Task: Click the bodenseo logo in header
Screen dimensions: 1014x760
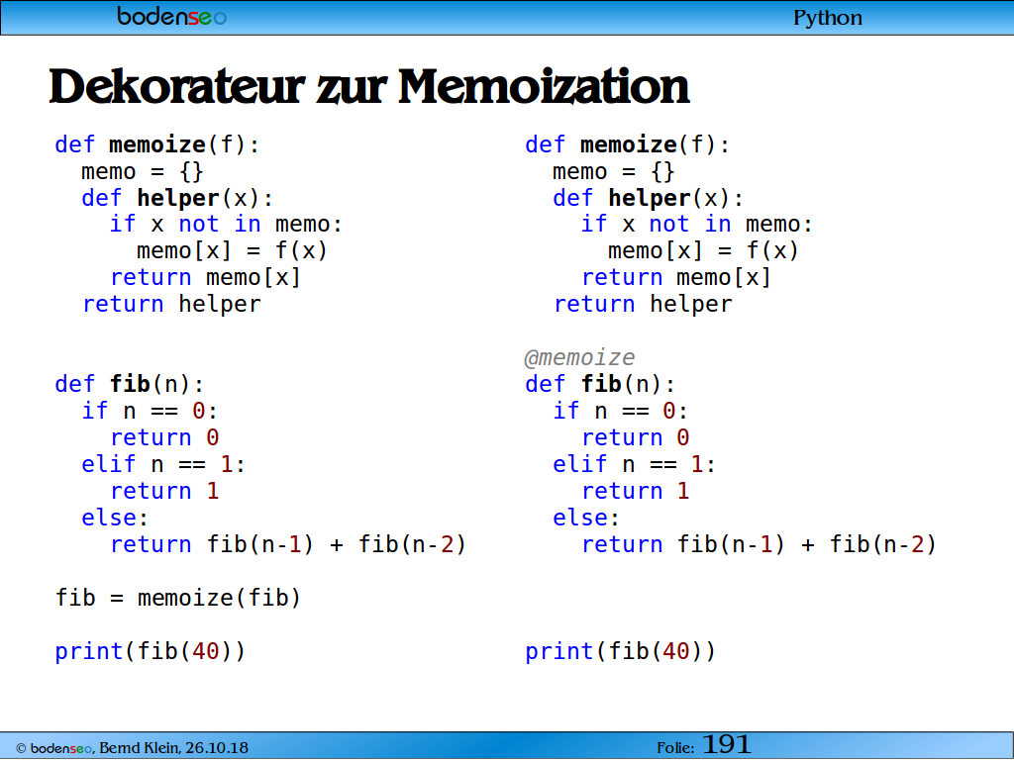Action: coord(171,16)
